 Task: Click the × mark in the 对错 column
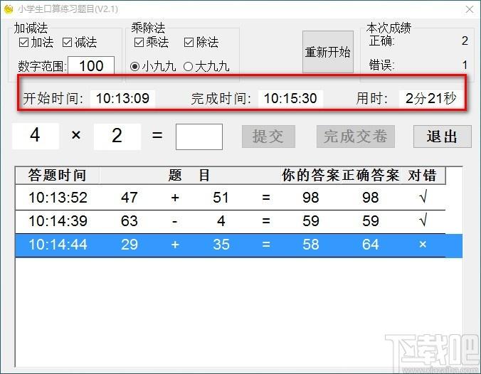click(x=423, y=245)
